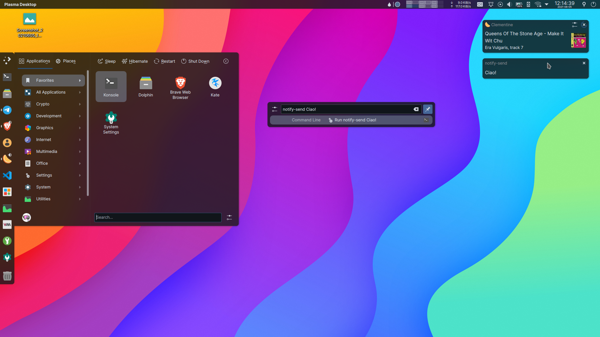Click Clementine orange icon in dock

[x=7, y=159]
